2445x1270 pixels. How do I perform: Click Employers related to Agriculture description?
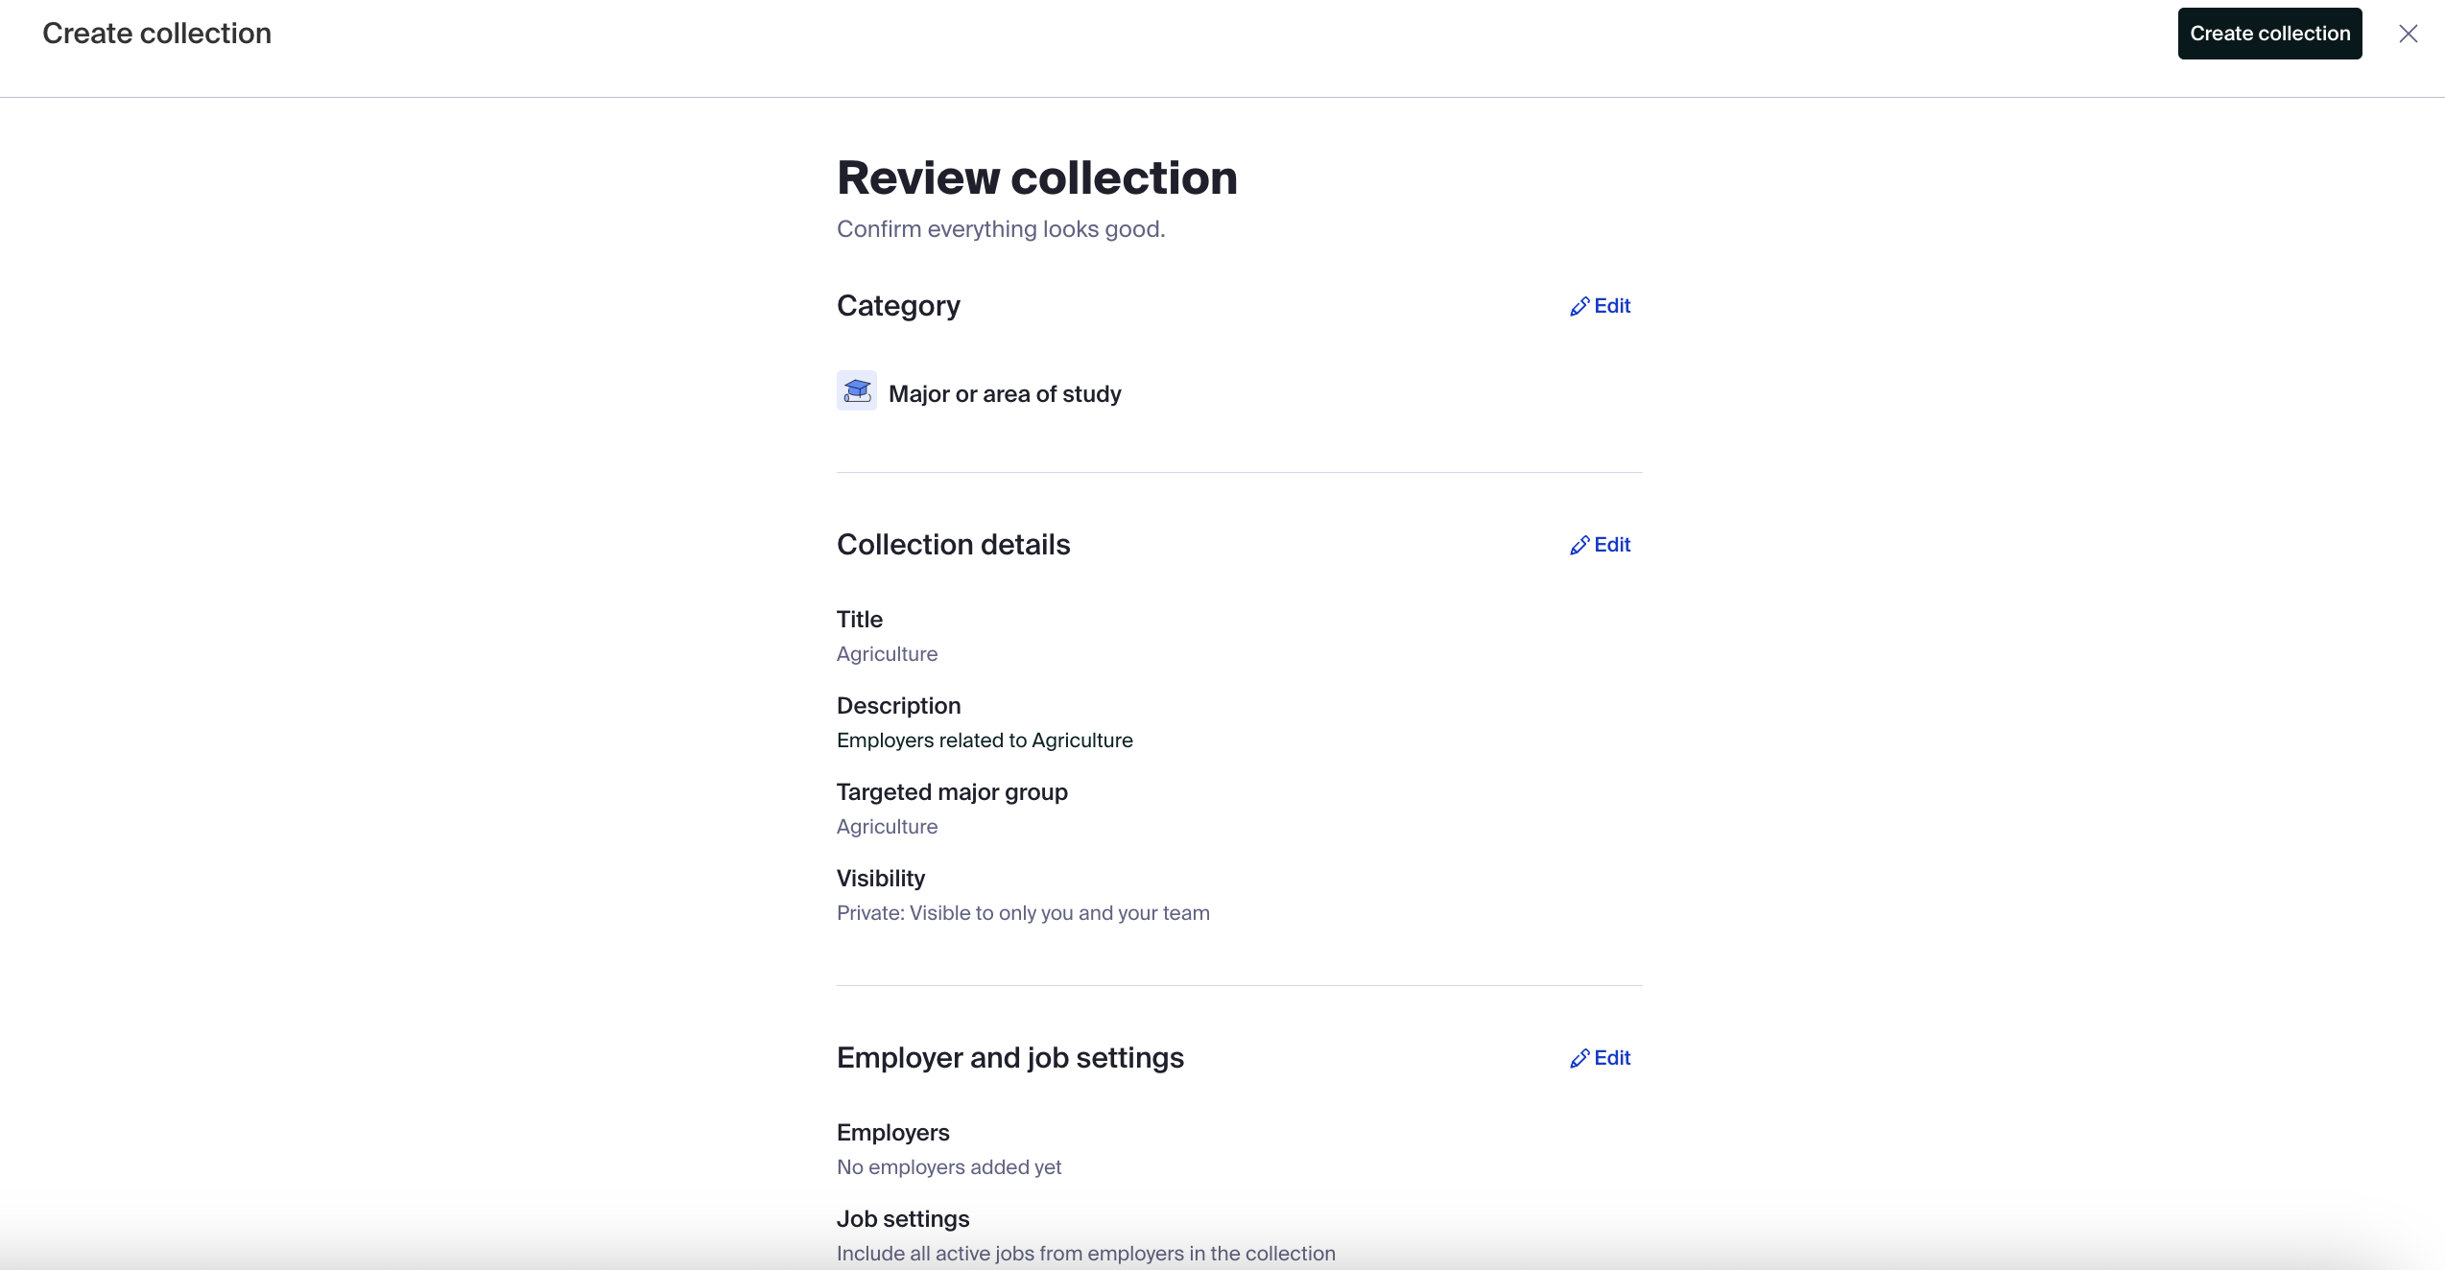click(985, 741)
